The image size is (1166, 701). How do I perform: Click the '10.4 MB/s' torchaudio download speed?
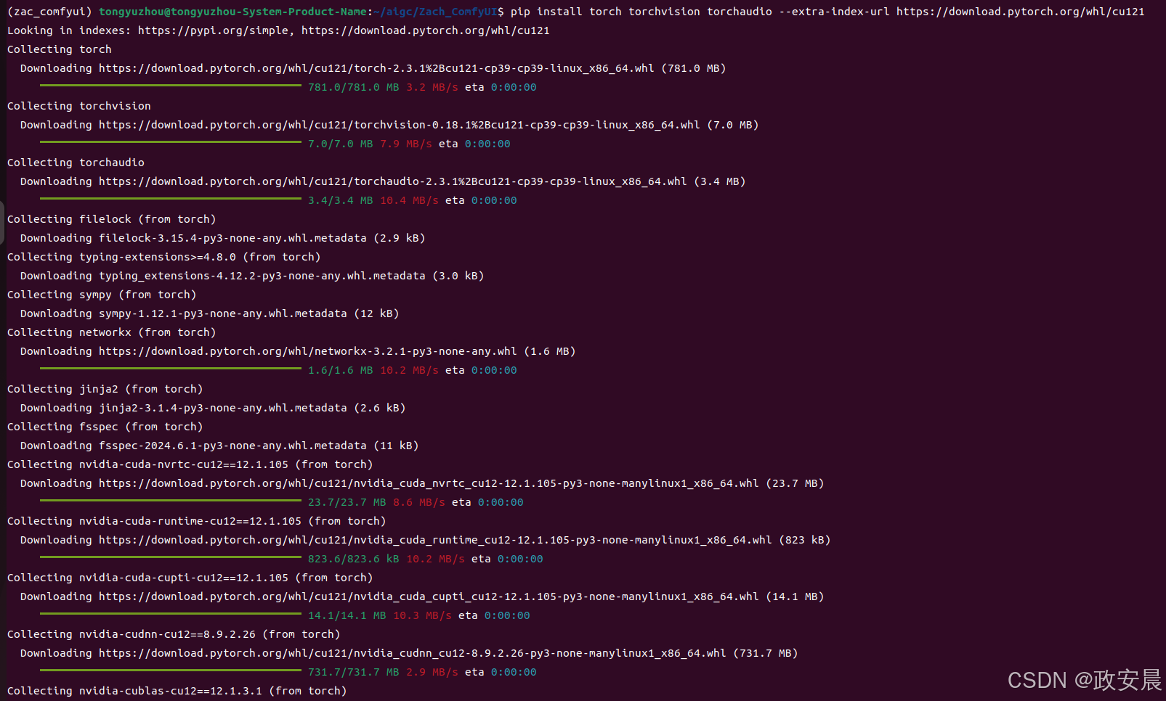click(x=410, y=200)
